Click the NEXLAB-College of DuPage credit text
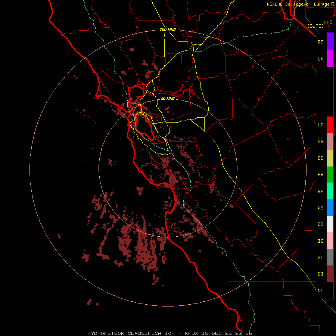 tap(298, 4)
